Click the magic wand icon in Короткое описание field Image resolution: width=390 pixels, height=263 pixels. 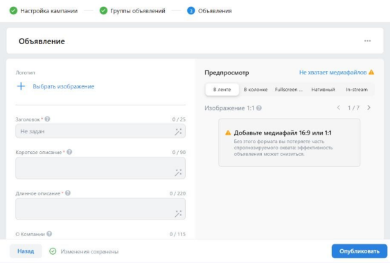click(178, 173)
